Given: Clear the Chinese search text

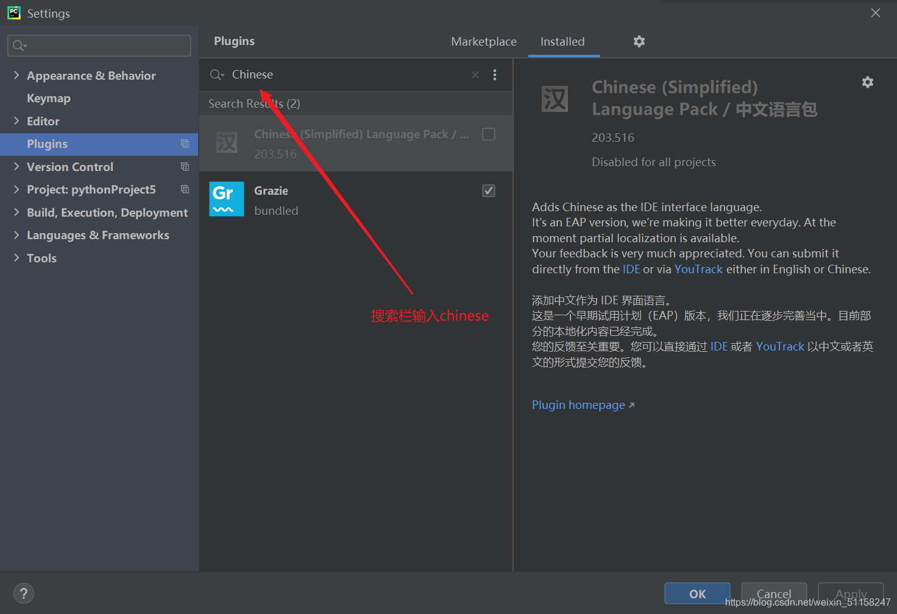Looking at the screenshot, I should click(x=475, y=75).
